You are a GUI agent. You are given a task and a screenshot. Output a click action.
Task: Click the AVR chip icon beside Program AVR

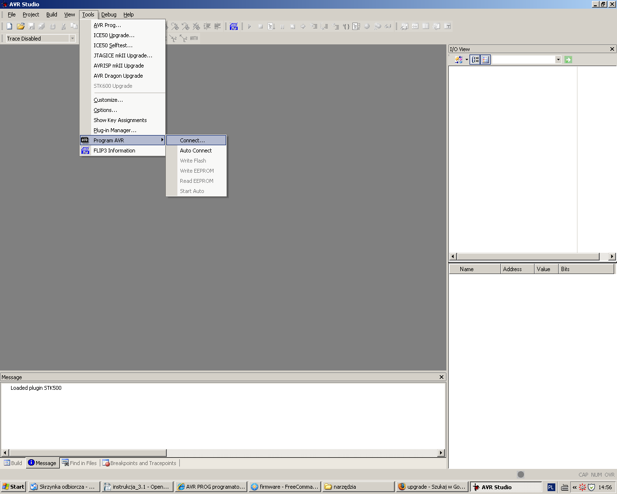[x=85, y=140]
